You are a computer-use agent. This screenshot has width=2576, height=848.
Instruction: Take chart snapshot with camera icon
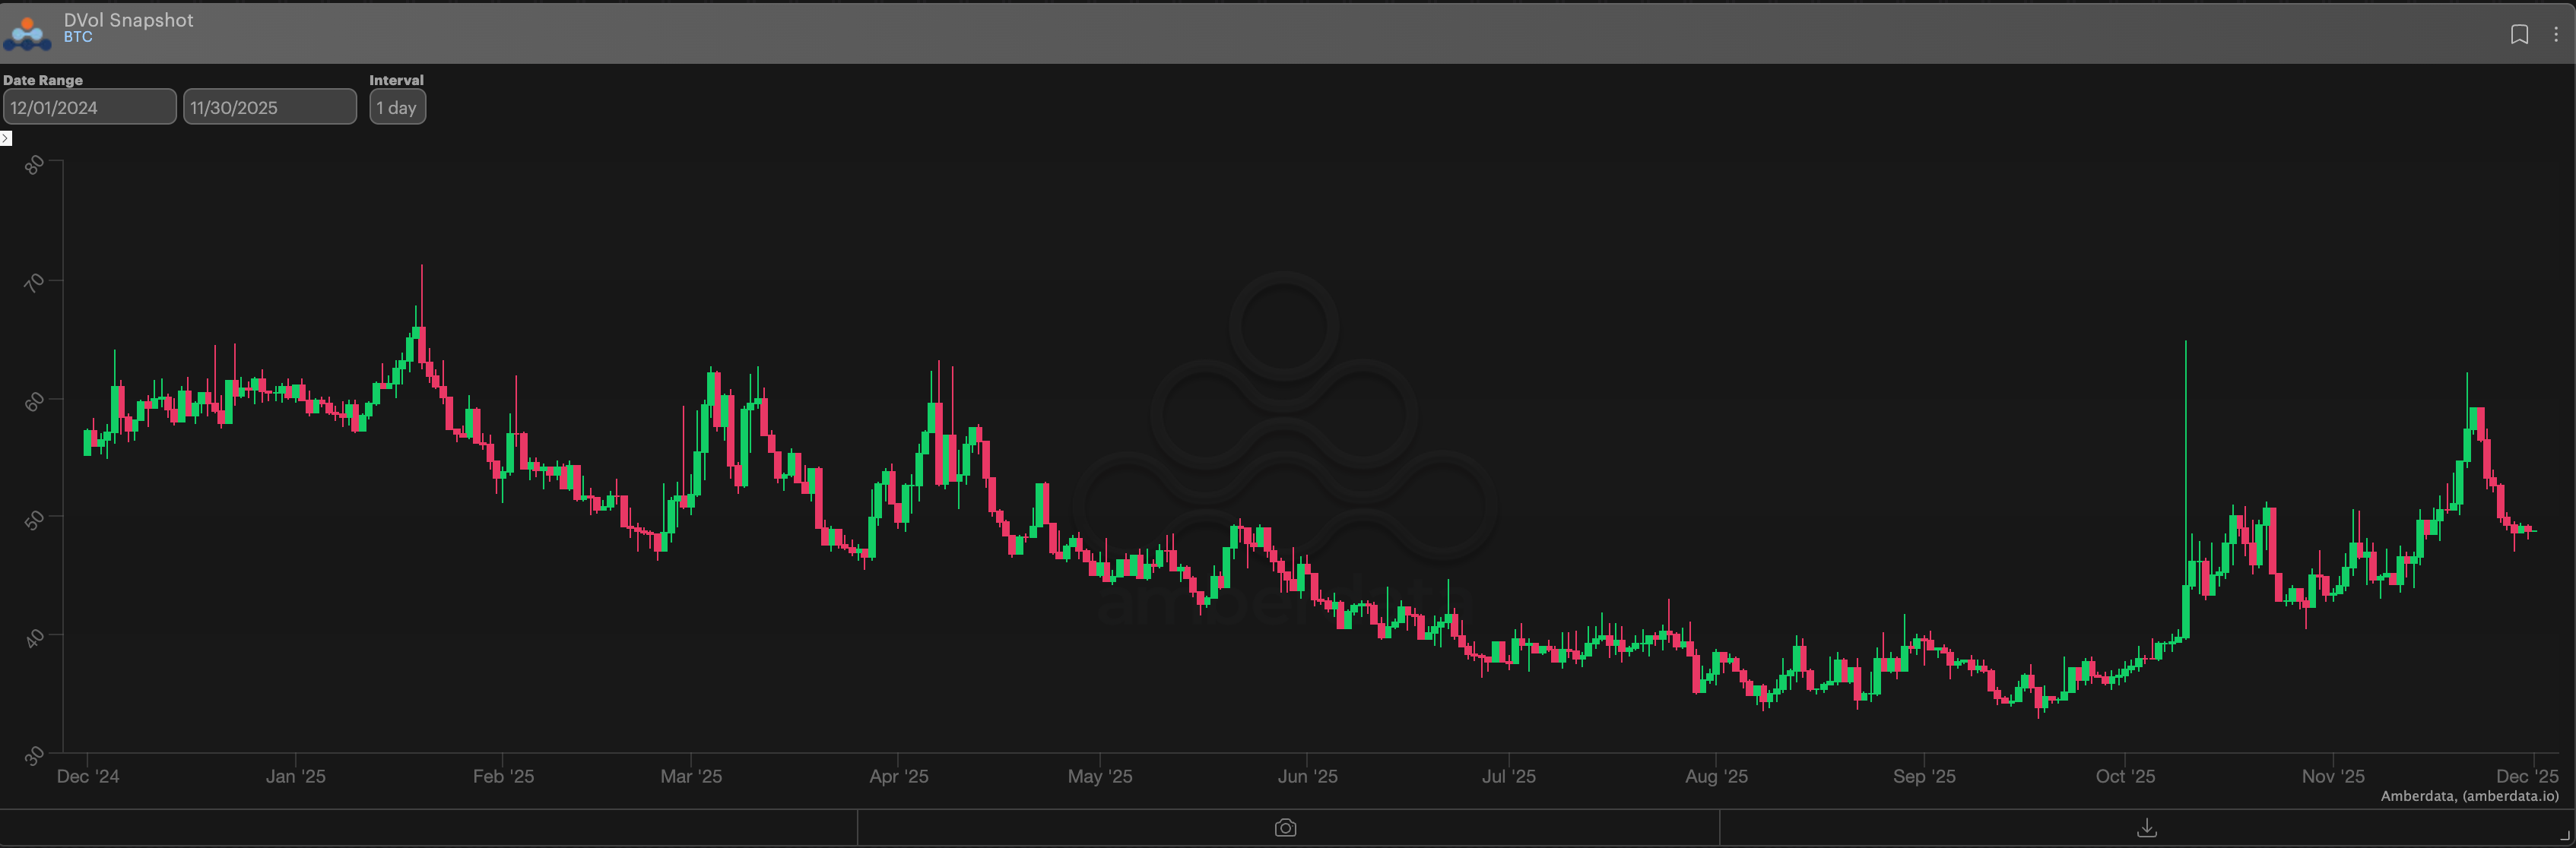pyautogui.click(x=1285, y=828)
